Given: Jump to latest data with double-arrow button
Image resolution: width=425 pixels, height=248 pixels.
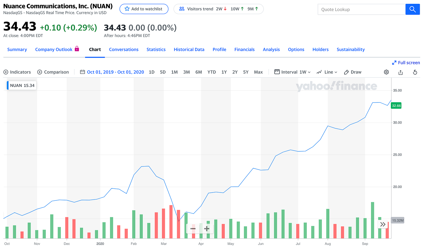Looking at the screenshot, I should (383, 224).
